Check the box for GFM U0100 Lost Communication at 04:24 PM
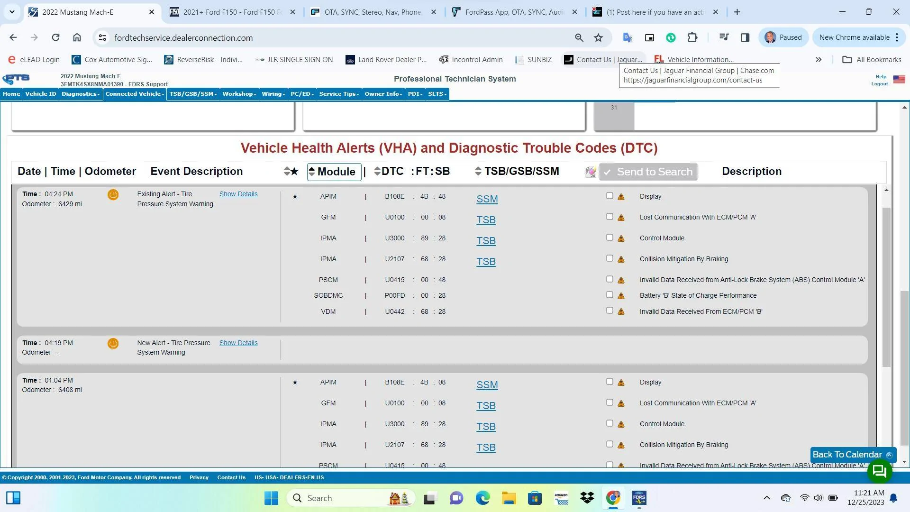Screen dimensions: 910x512 [x=610, y=217]
